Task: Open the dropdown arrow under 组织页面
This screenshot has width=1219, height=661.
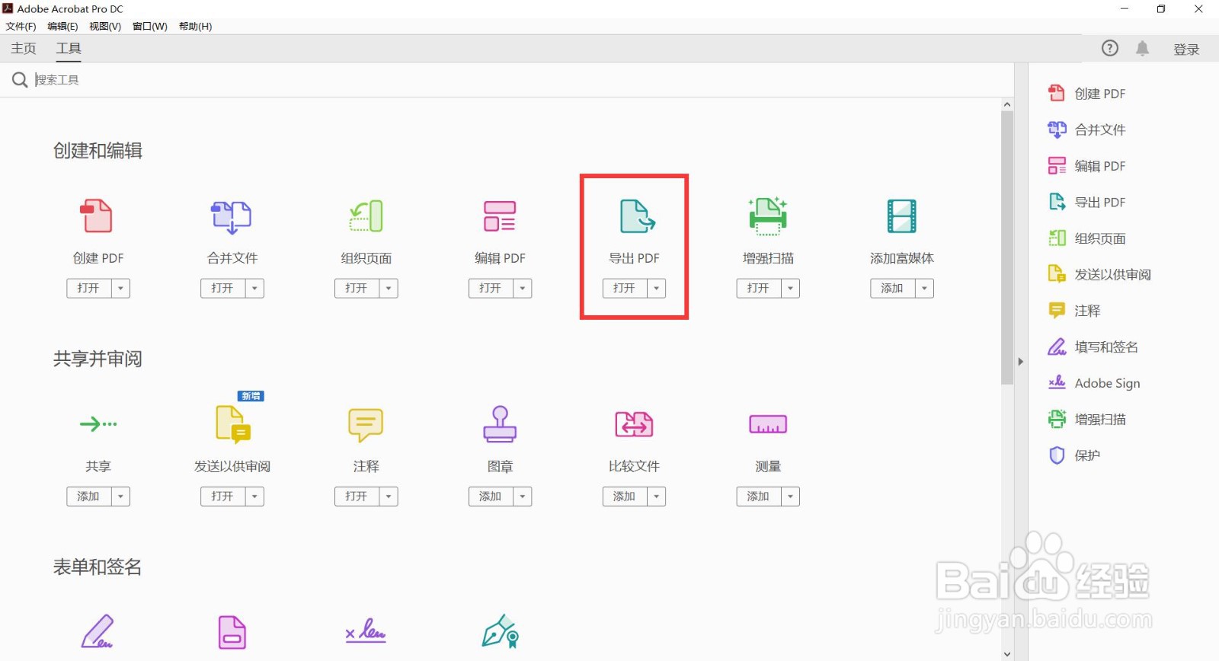Action: (389, 289)
